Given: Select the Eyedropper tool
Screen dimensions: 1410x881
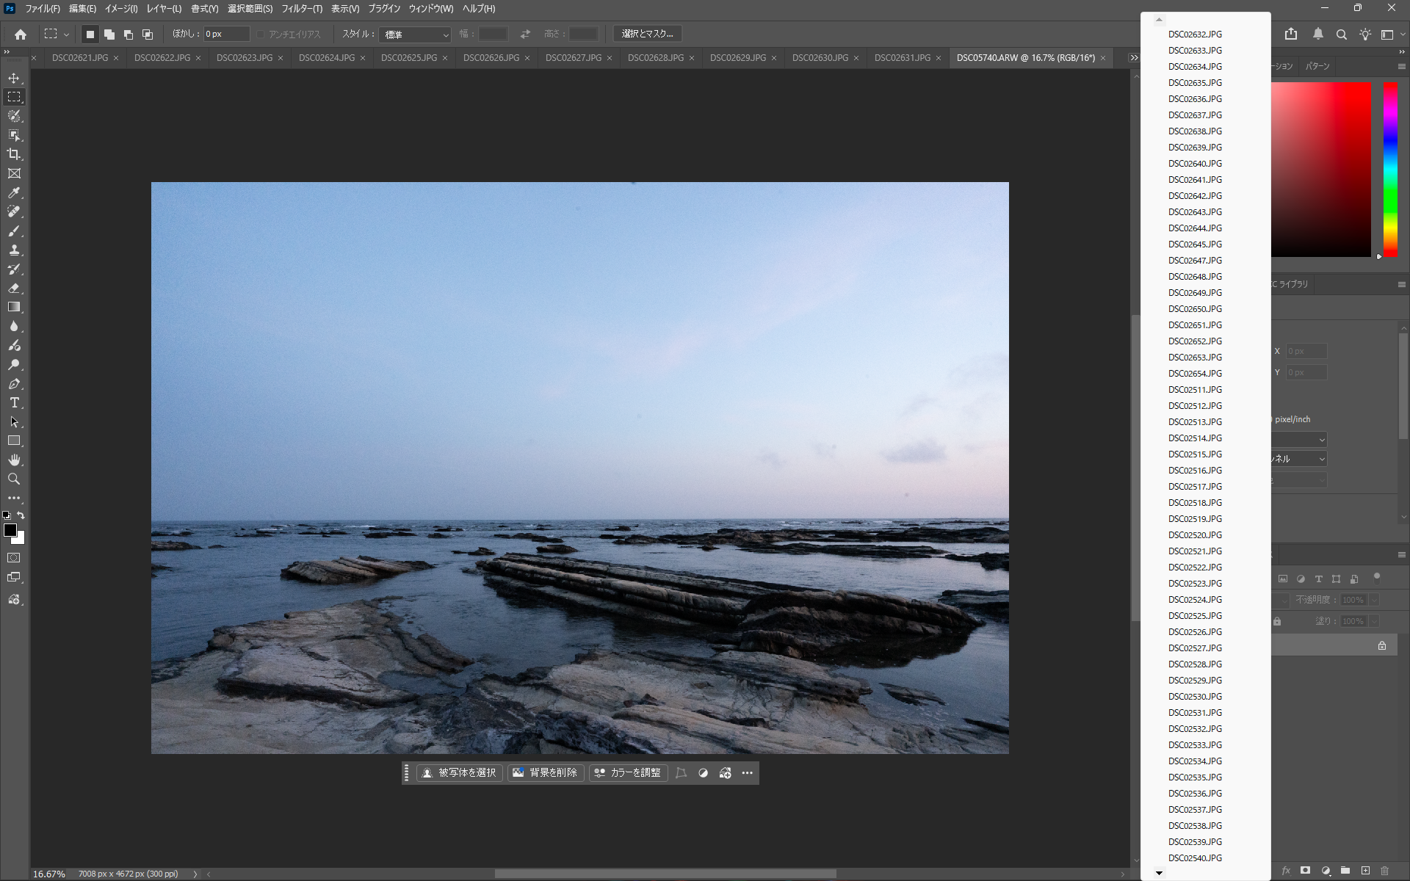Looking at the screenshot, I should (14, 192).
